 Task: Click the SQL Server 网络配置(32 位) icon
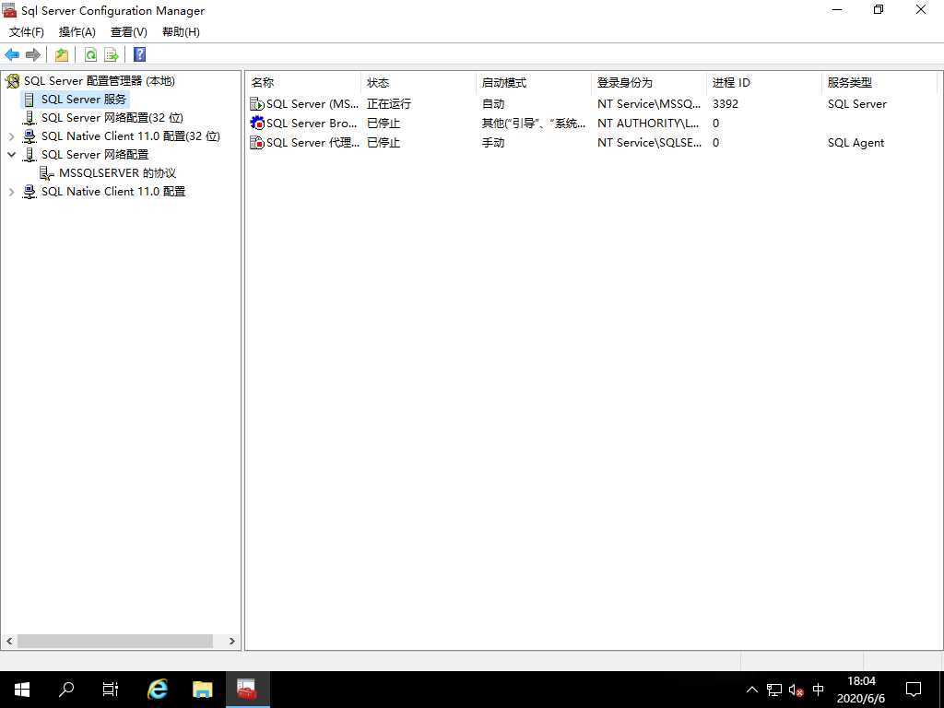pyautogui.click(x=29, y=118)
